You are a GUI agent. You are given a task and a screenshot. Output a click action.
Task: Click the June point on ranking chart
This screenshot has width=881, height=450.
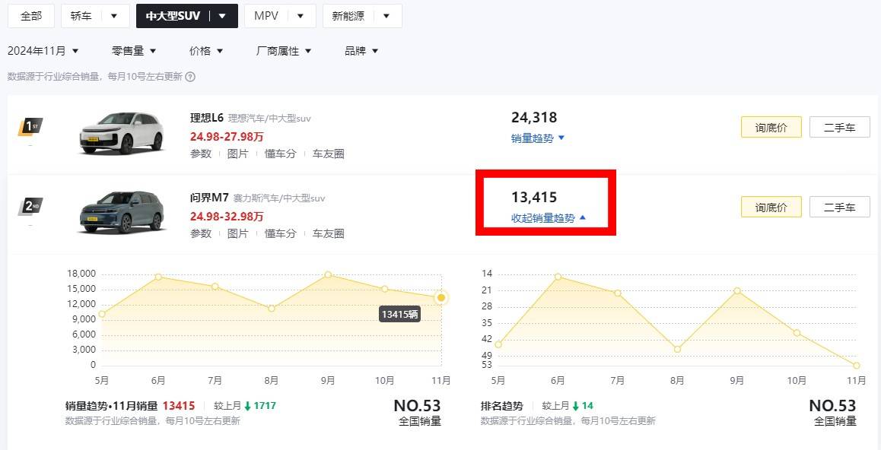coord(558,277)
